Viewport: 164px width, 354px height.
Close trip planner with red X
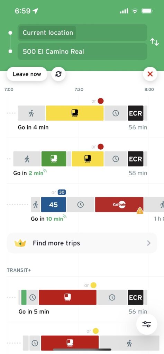(x=150, y=74)
